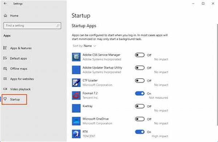
Task: Click the Not measured label
Action: pyautogui.click(x=158, y=98)
